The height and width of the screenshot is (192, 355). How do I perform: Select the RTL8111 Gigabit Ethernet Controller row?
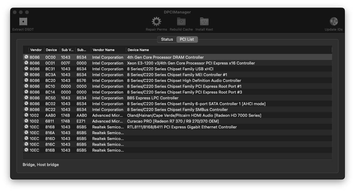coord(178,127)
